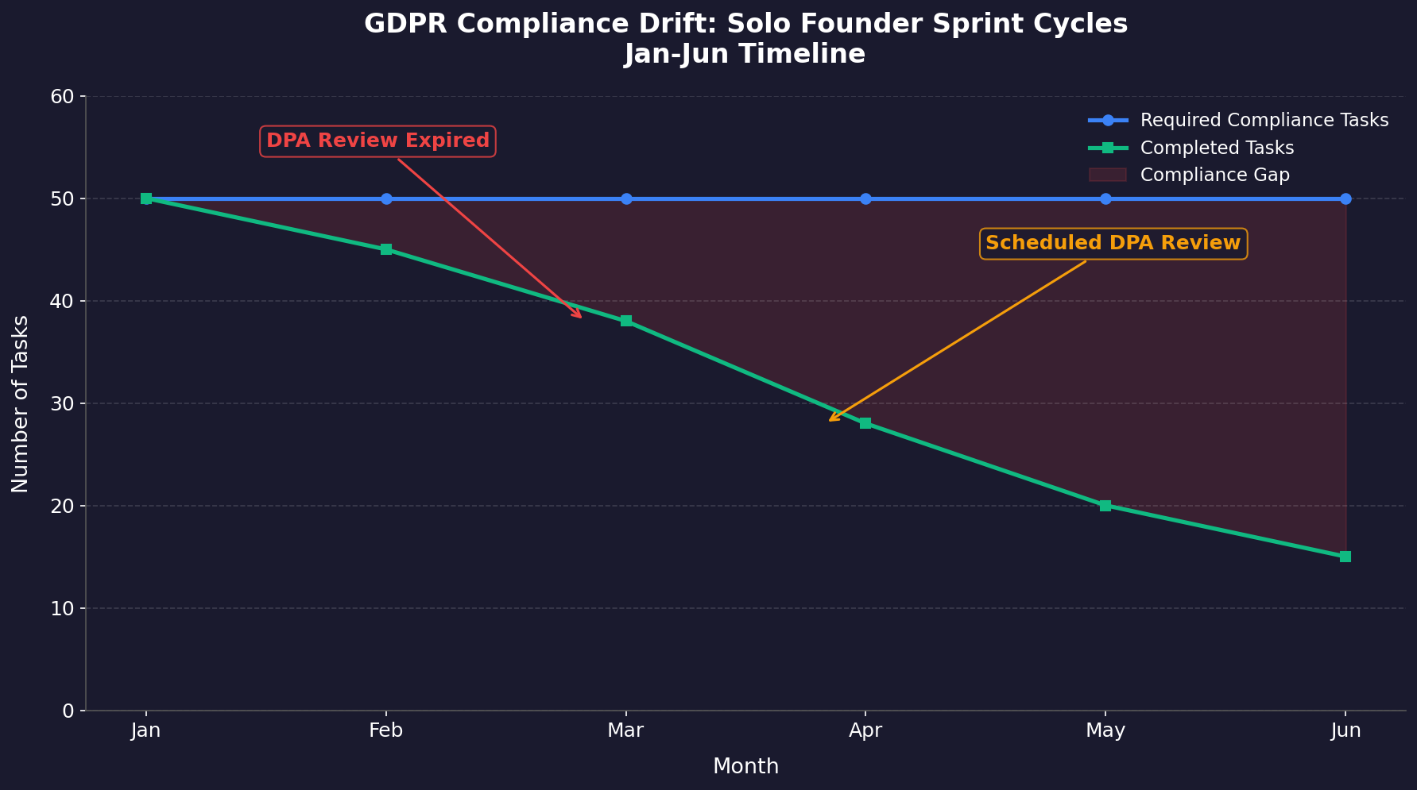Click the 'Mar' x-axis label
This screenshot has width=1417, height=790.
click(x=626, y=730)
